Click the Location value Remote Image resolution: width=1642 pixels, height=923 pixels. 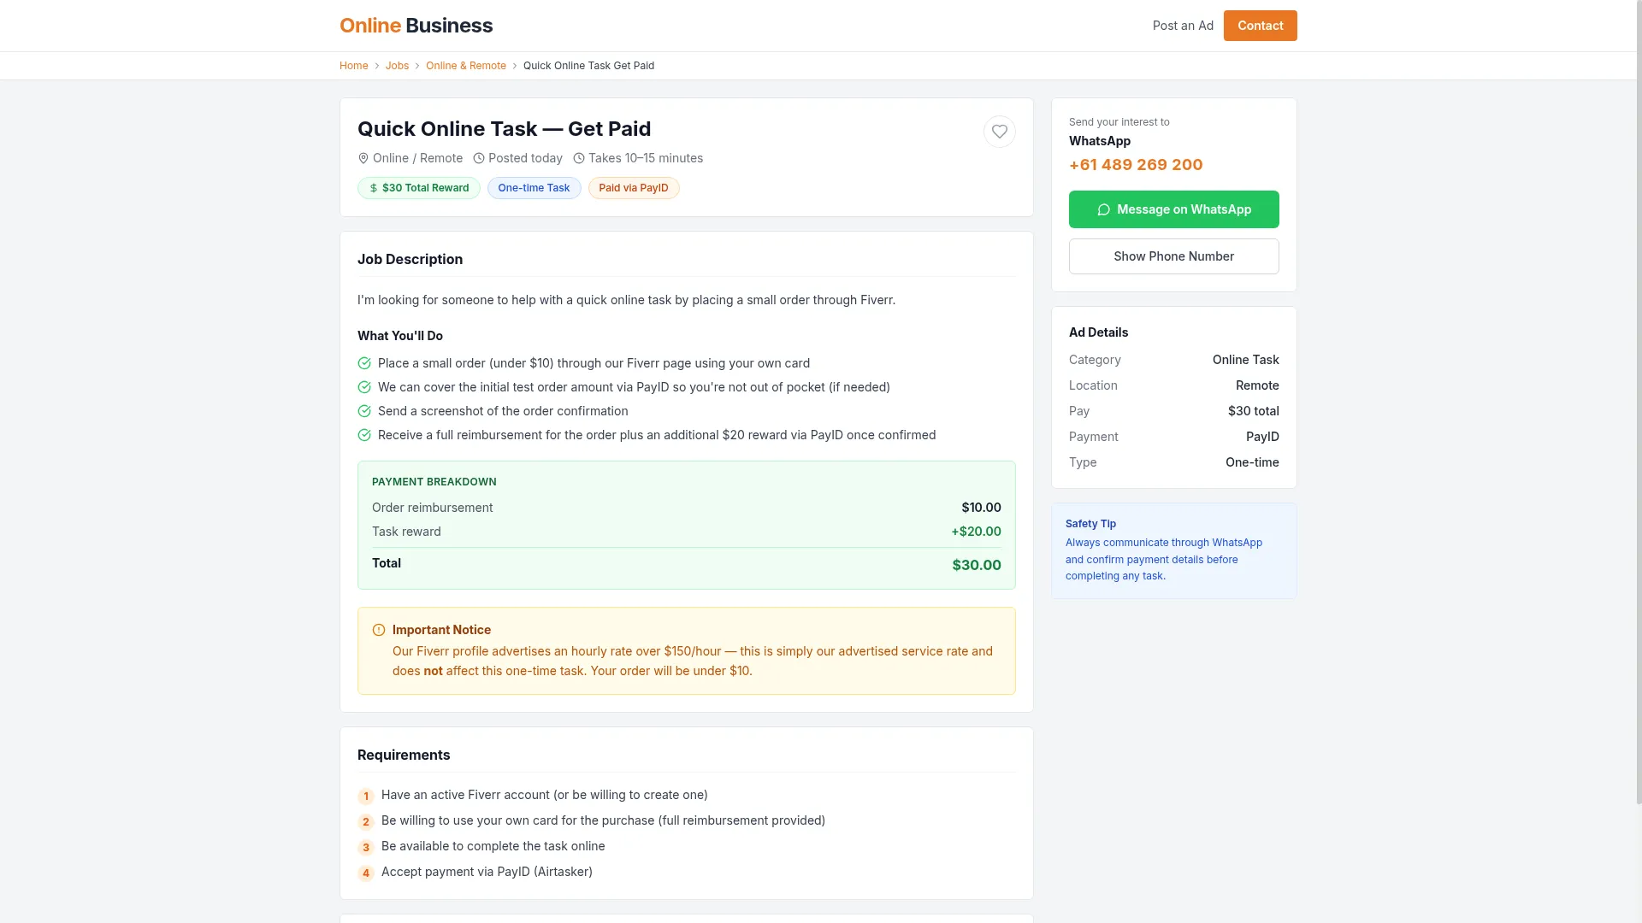pyautogui.click(x=1257, y=385)
